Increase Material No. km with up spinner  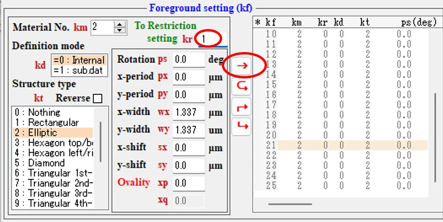click(x=119, y=24)
